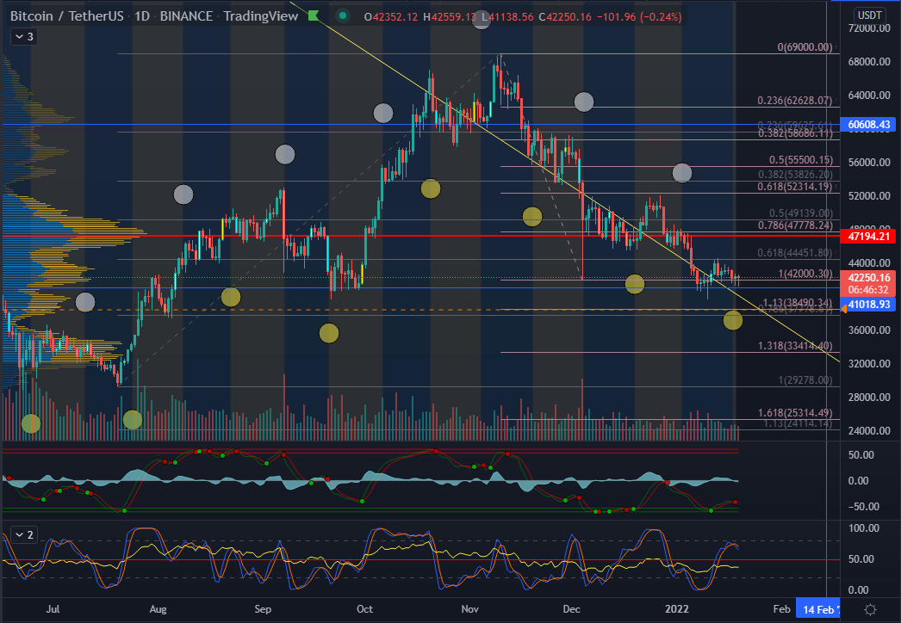
Task: Click the faded Fibonacci label 0.5(49139.00)
Action: pyautogui.click(x=800, y=213)
